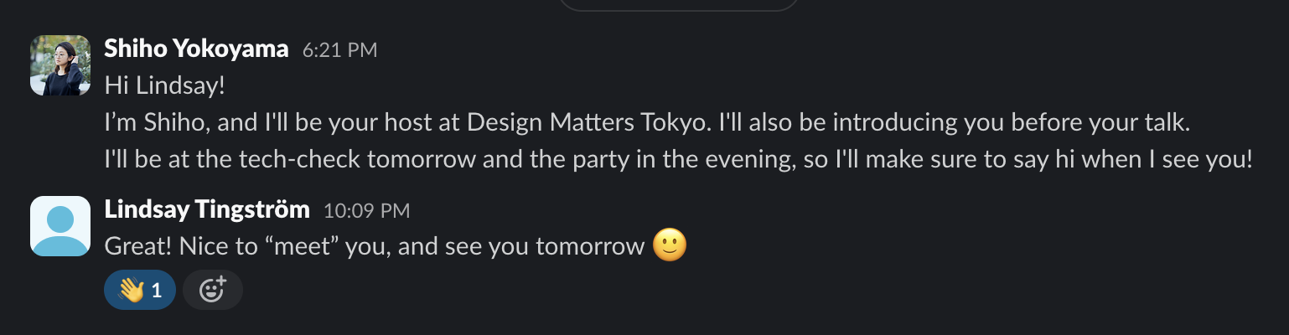The height and width of the screenshot is (335, 1289).
Task: Click the "Great! Nice to" reply text
Action: 167,246
